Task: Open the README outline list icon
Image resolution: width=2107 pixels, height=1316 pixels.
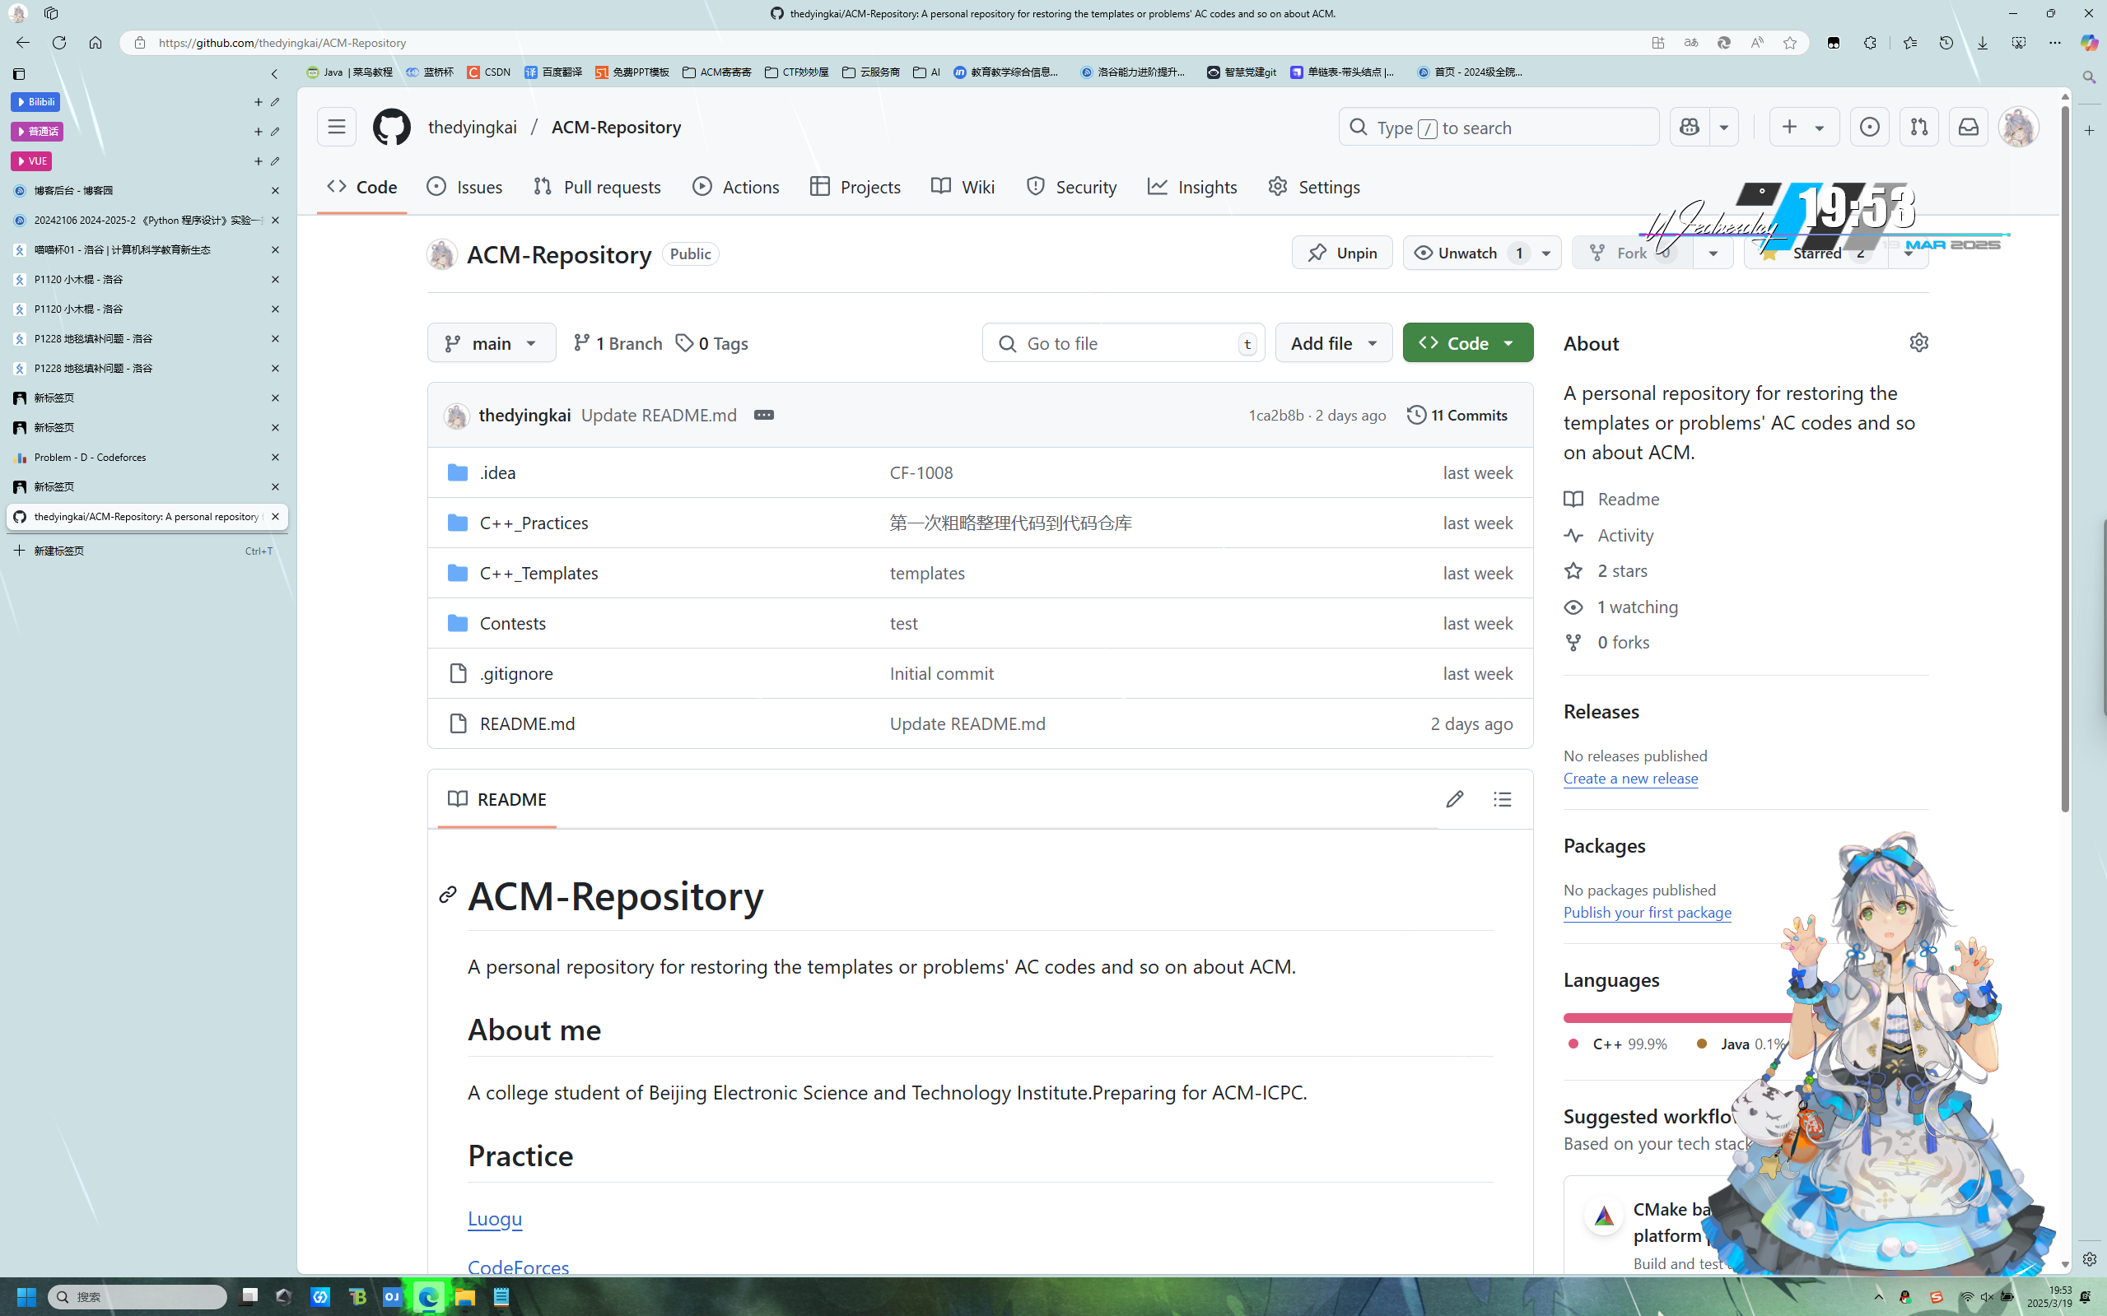Action: click(x=1502, y=799)
